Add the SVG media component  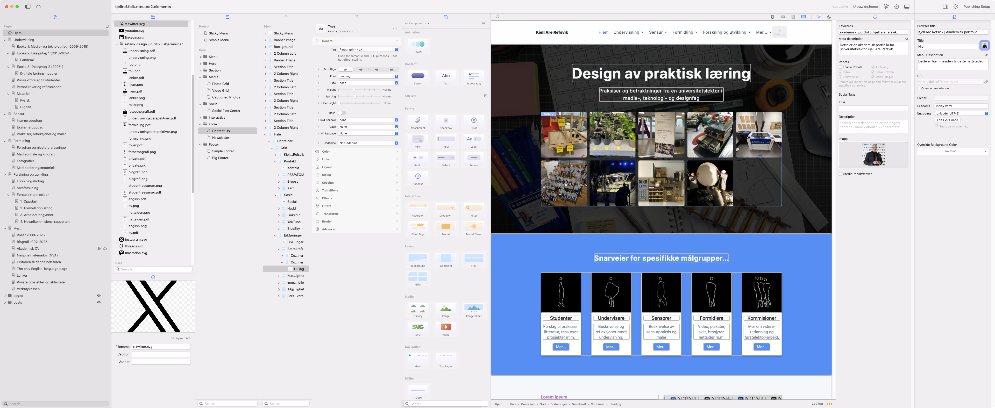tap(418, 328)
